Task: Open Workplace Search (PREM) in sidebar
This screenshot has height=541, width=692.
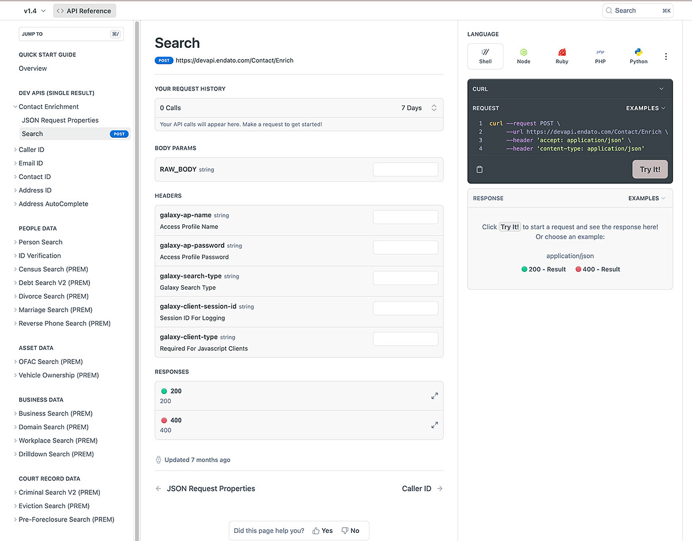Action: (58, 441)
